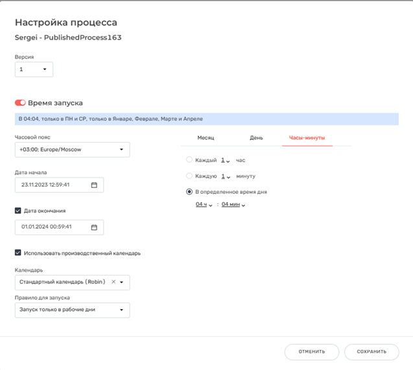
Task: Uncheck Использовать производственный календарь checkbox
Action: tap(18, 253)
